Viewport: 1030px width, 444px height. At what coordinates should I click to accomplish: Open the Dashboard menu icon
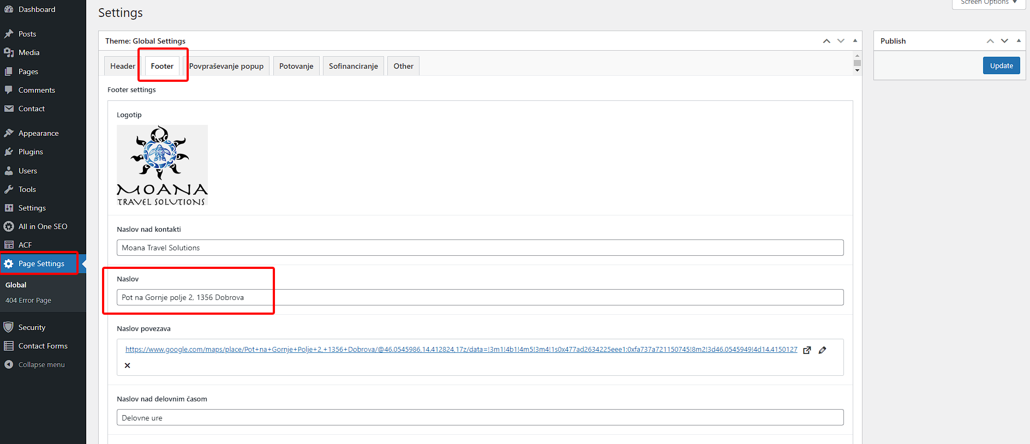pyautogui.click(x=9, y=9)
